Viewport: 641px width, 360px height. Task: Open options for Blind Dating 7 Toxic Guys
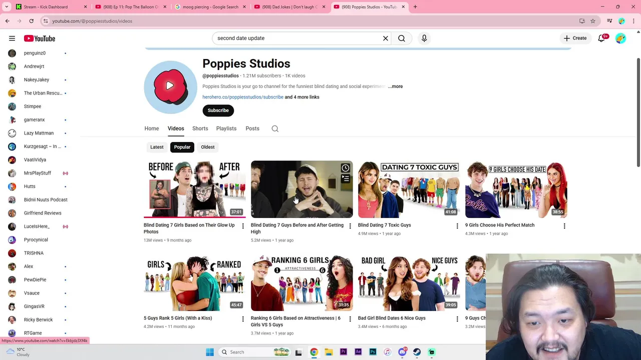[x=457, y=226]
